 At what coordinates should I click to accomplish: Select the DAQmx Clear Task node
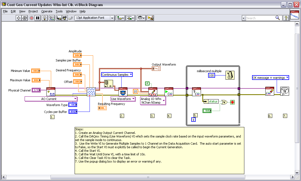click(x=269, y=91)
